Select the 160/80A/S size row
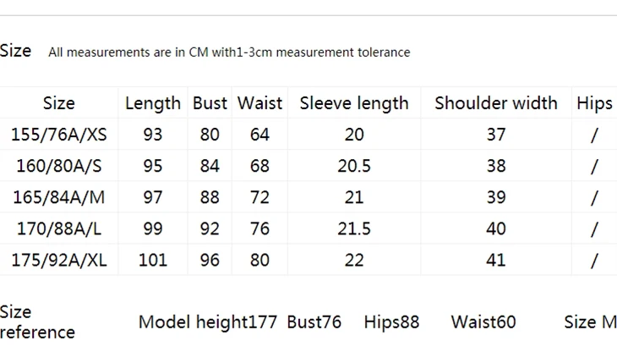The width and height of the screenshot is (617, 363). tap(308, 166)
